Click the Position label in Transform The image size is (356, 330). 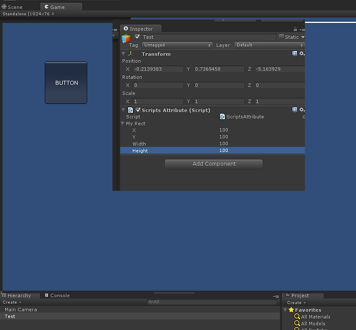132,61
